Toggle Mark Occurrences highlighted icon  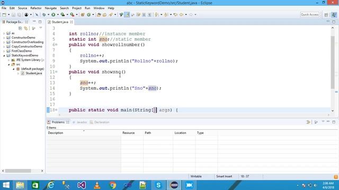click(127, 15)
